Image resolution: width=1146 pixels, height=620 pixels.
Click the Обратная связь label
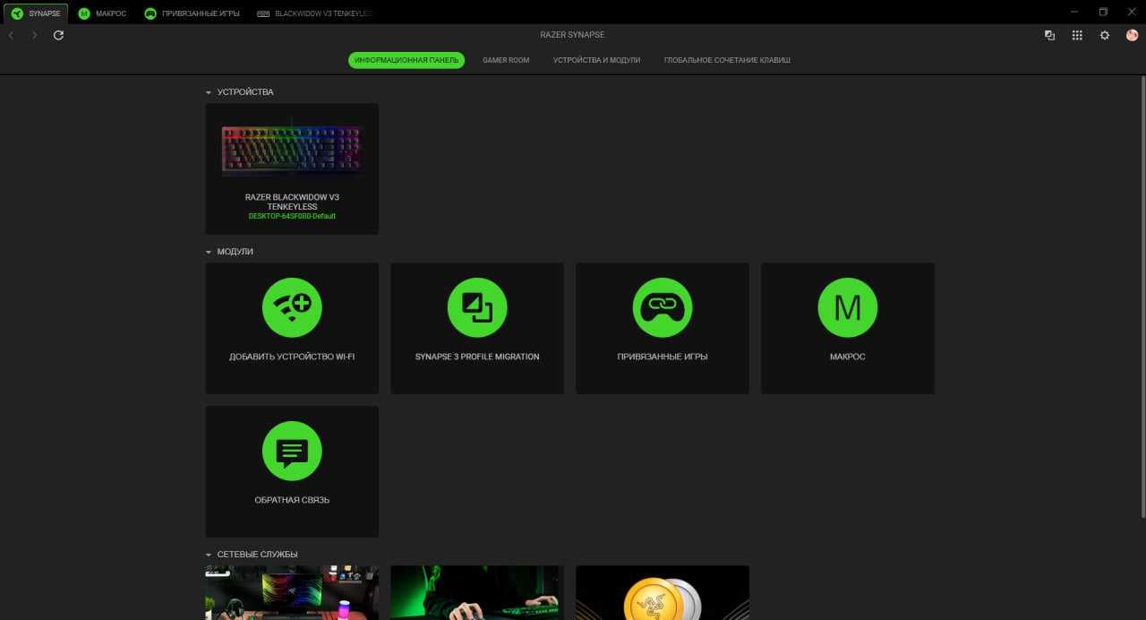292,500
